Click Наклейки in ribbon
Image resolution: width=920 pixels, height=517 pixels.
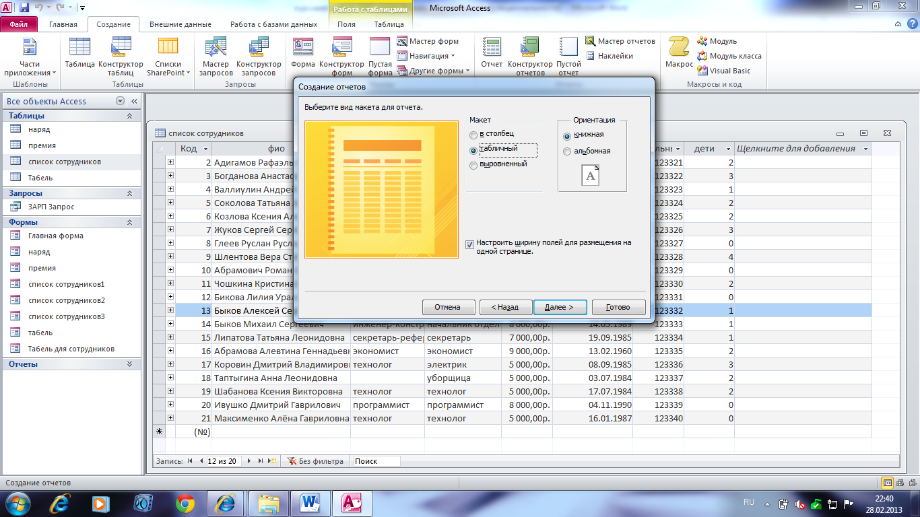(609, 56)
